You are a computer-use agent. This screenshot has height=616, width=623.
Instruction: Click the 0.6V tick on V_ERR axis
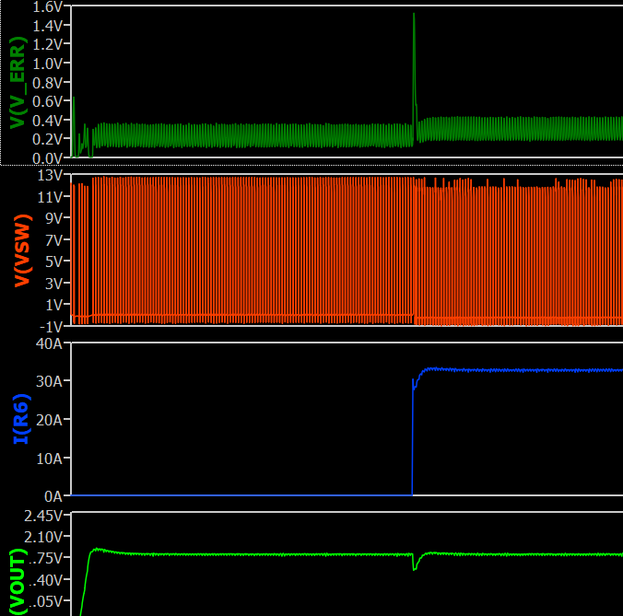(47, 101)
